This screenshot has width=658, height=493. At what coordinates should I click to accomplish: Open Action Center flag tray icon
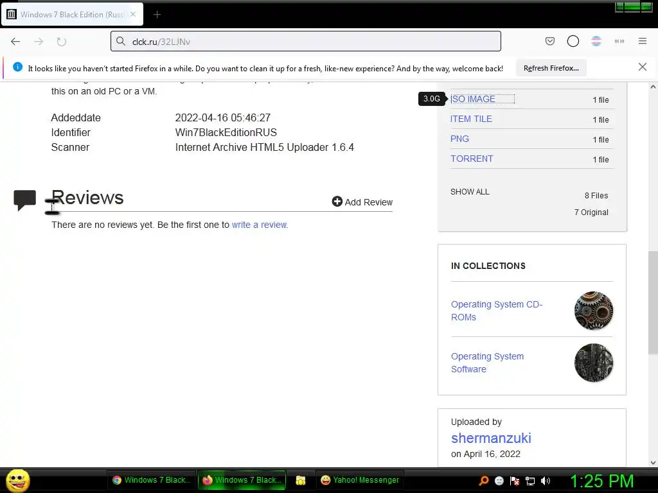[x=515, y=481]
